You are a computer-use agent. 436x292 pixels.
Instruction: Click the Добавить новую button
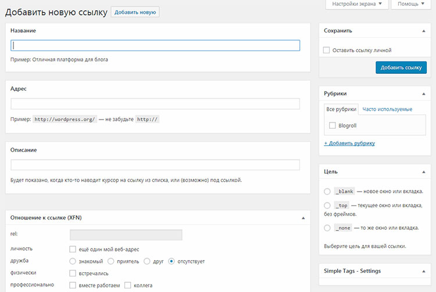[x=135, y=12]
